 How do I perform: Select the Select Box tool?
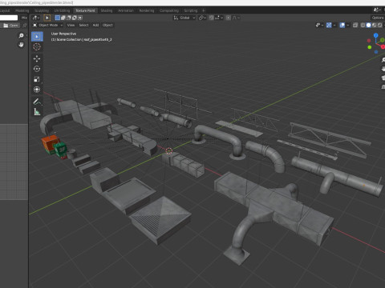pyautogui.click(x=37, y=37)
